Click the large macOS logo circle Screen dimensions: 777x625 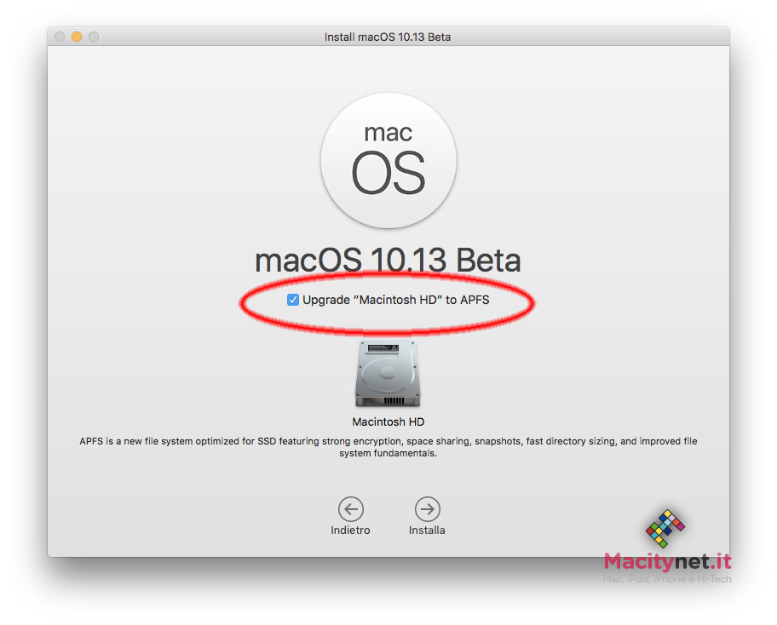point(388,160)
